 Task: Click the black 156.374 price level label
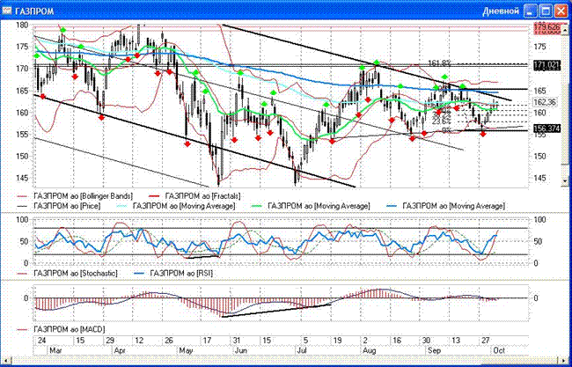tap(546, 128)
